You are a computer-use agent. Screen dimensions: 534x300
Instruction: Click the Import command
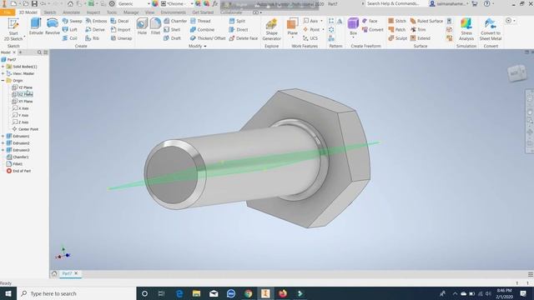coord(120,30)
